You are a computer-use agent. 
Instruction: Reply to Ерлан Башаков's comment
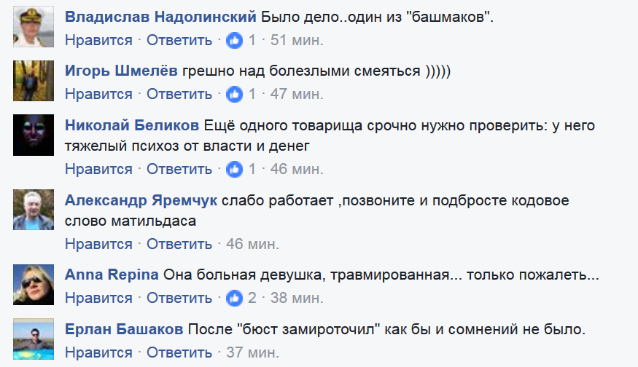[x=179, y=353]
